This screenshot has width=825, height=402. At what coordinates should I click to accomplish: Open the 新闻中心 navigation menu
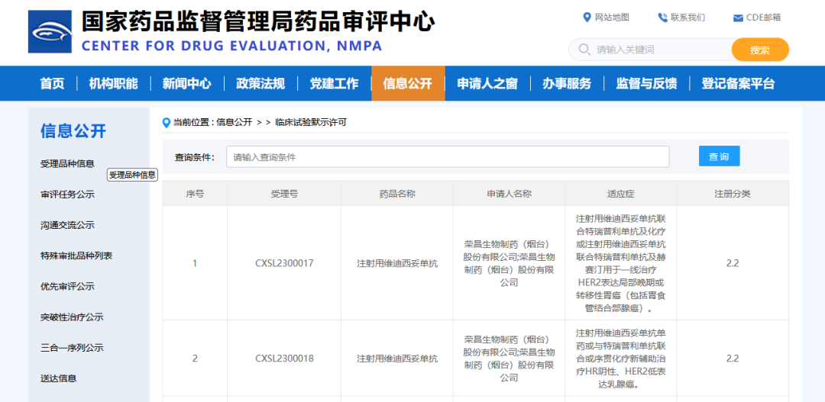coord(186,84)
